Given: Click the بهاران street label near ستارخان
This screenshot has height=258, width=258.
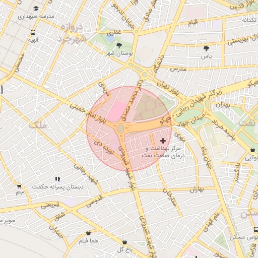Looking at the screenshot, I should pyautogui.click(x=197, y=190).
